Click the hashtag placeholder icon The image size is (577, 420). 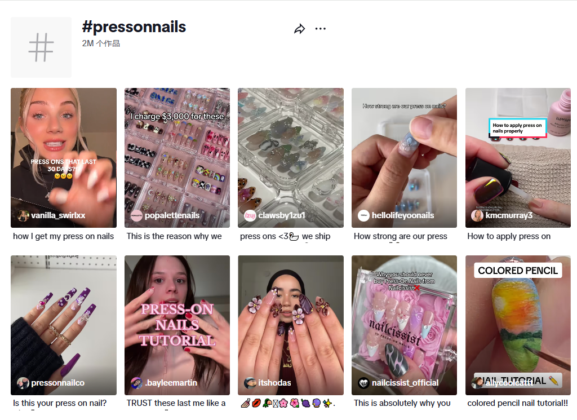coord(41,47)
